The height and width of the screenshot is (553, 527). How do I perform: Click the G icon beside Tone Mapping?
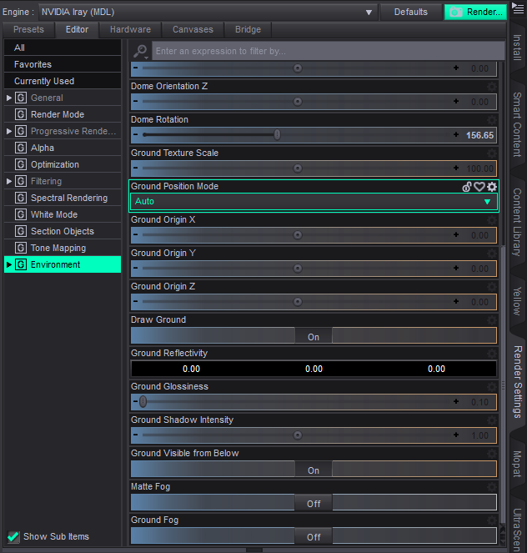21,248
